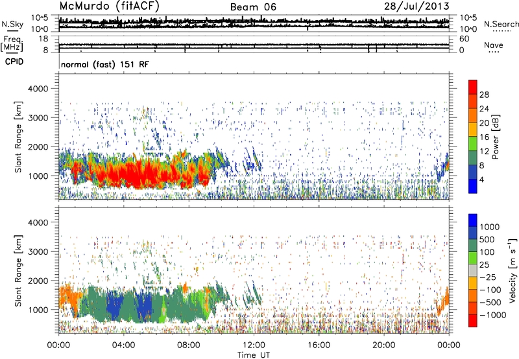Click the '20:00' time axis tick label
Screen dimensions: 519x359
[x=383, y=345]
